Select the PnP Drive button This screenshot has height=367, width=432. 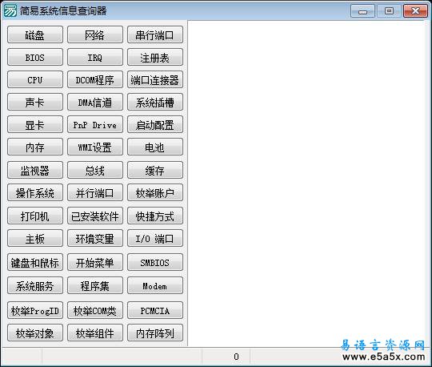point(95,125)
